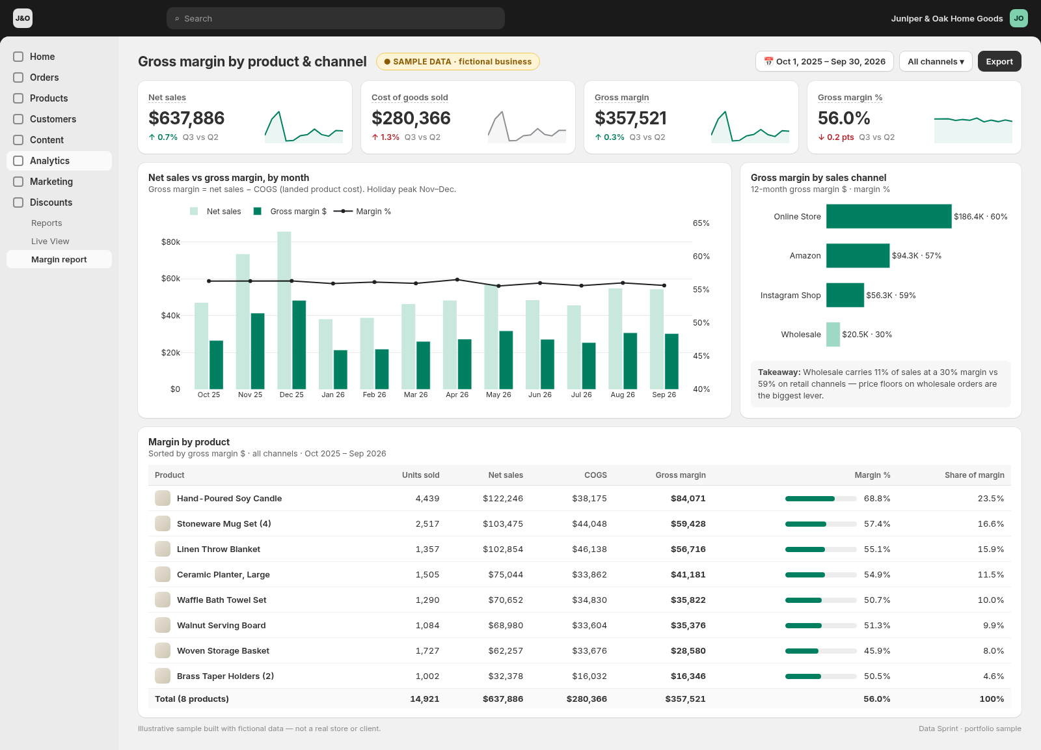Click the Dec 25 net sales bar

(x=284, y=311)
